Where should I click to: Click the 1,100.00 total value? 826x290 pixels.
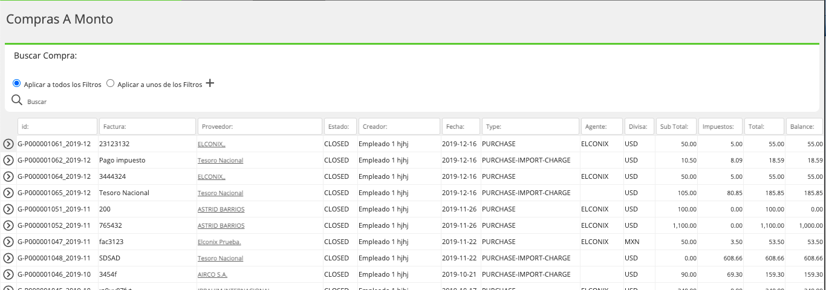(x=772, y=225)
